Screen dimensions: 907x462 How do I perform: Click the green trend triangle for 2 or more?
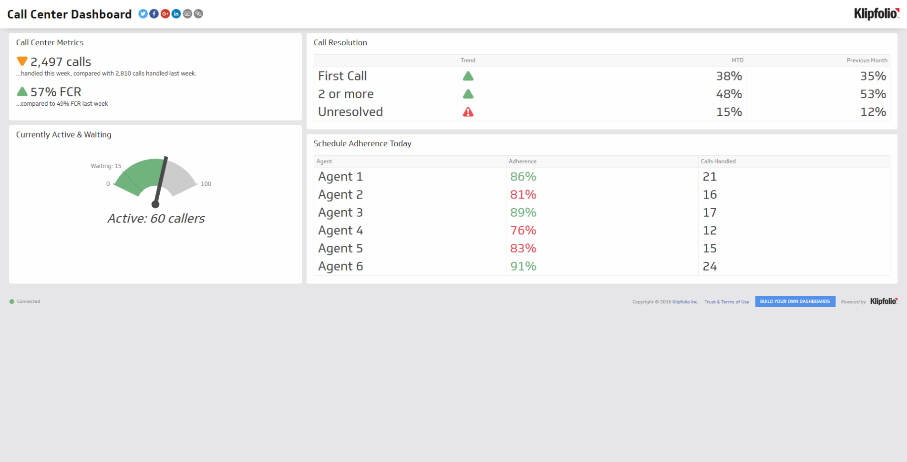coord(468,94)
